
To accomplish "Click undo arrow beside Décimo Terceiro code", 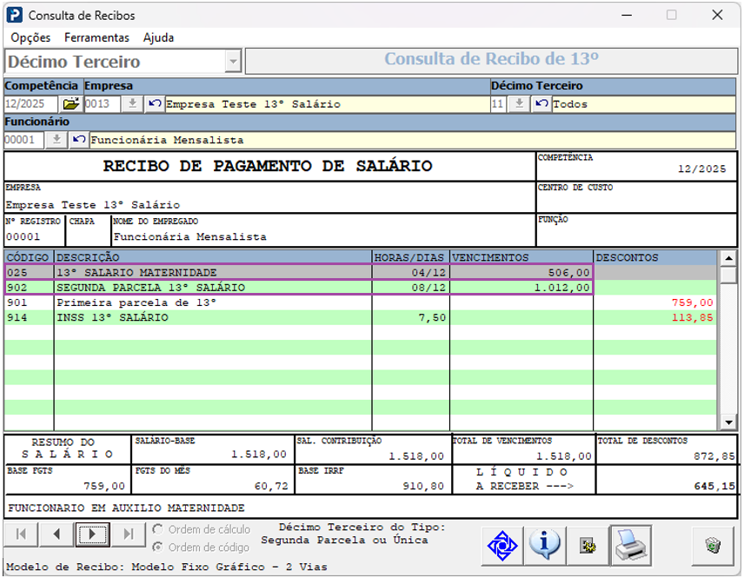I will 541,104.
